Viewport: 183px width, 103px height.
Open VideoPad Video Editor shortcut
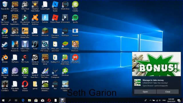35,7
